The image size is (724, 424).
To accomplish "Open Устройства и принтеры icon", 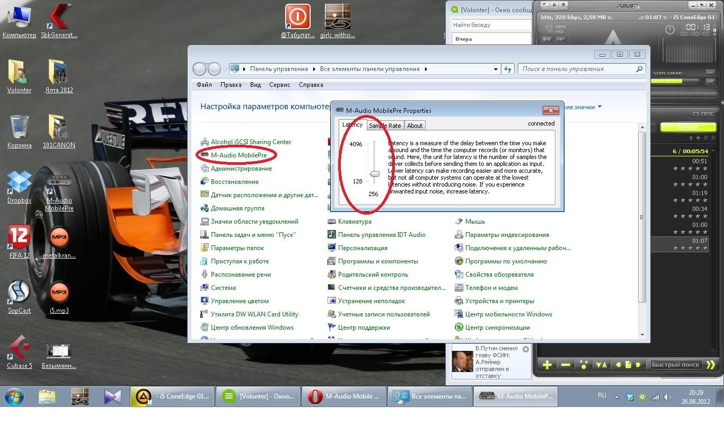I will coord(459,301).
